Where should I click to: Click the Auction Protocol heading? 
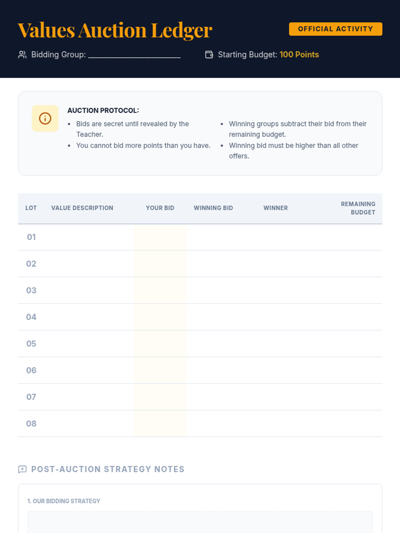click(x=103, y=111)
